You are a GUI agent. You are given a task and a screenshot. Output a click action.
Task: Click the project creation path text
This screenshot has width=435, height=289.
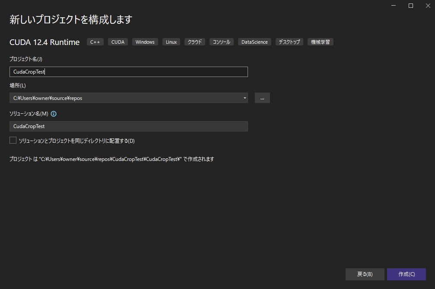tap(112, 159)
